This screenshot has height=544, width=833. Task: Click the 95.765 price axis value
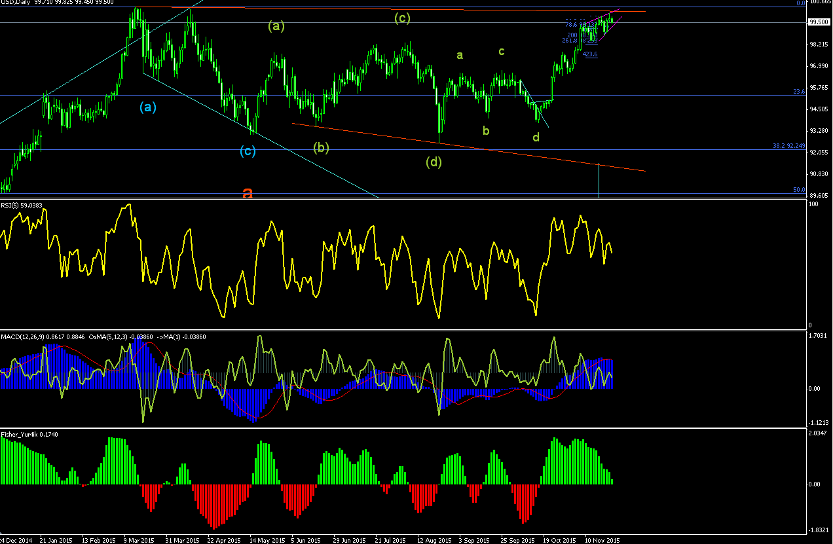pyautogui.click(x=819, y=88)
